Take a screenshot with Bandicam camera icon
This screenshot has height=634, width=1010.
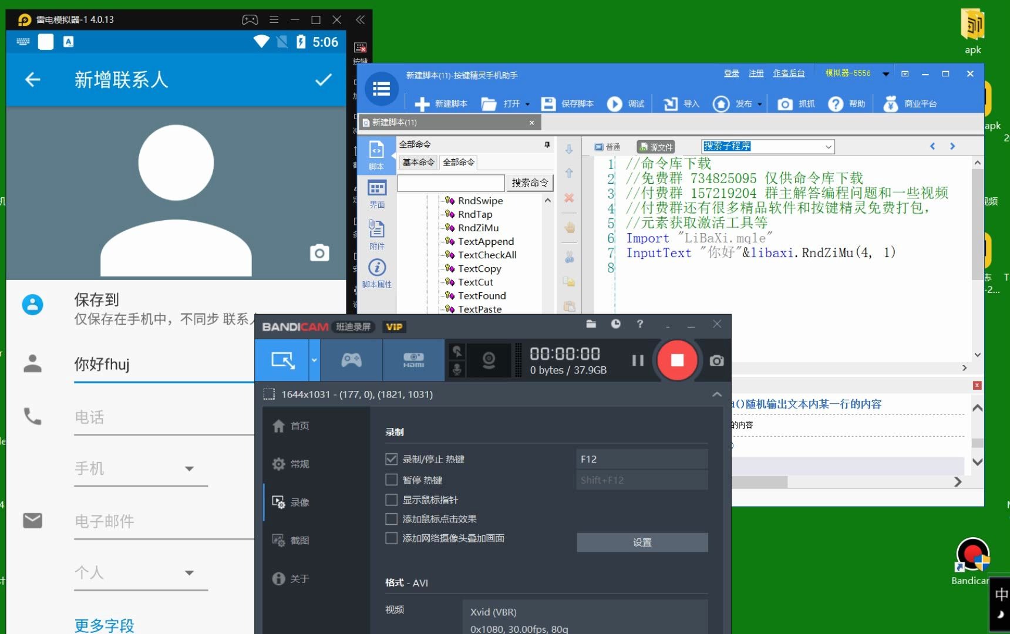[x=716, y=360]
